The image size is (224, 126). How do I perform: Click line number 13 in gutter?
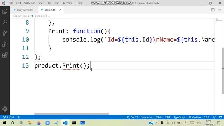(x=26, y=65)
